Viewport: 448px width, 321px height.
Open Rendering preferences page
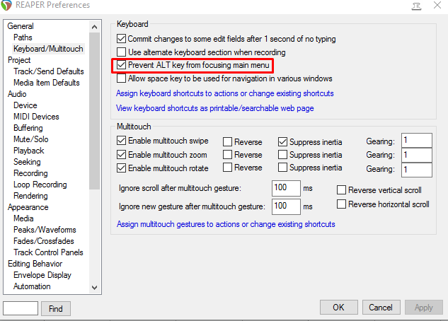tap(30, 196)
